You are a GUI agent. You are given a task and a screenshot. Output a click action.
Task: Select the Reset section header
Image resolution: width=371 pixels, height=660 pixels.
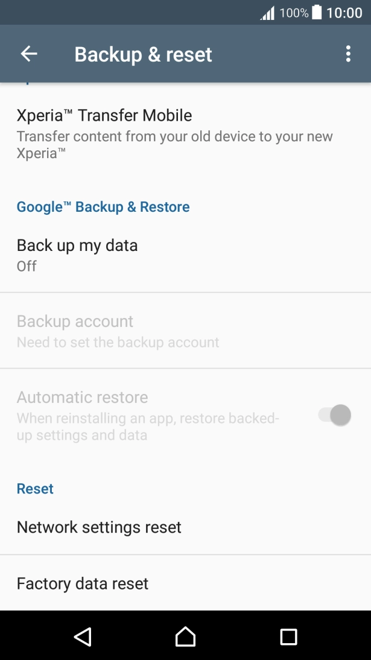pos(35,489)
